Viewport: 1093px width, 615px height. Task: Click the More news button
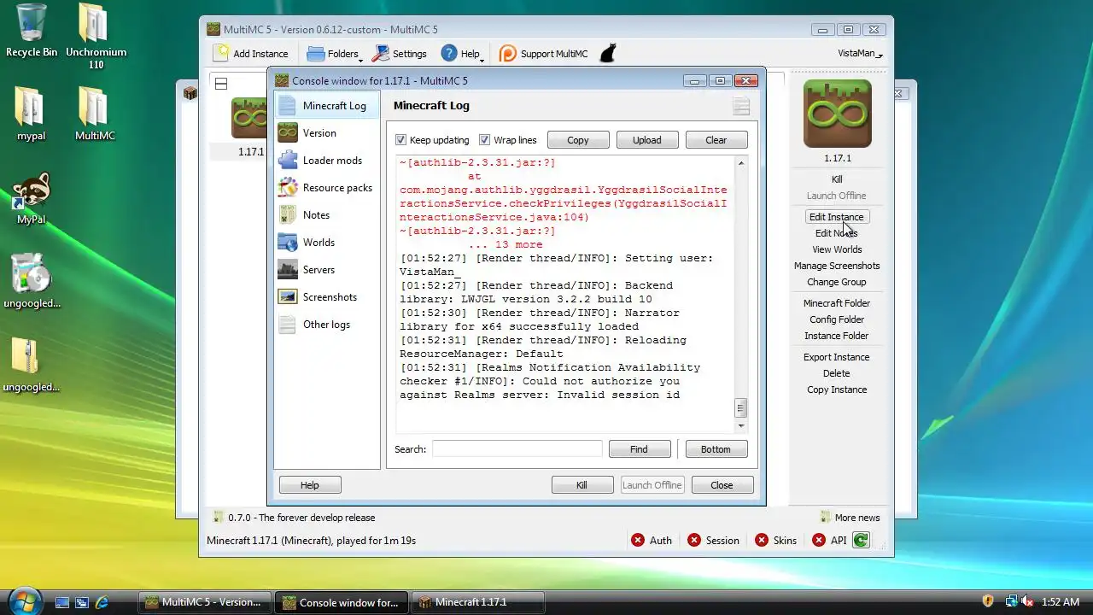click(x=850, y=518)
